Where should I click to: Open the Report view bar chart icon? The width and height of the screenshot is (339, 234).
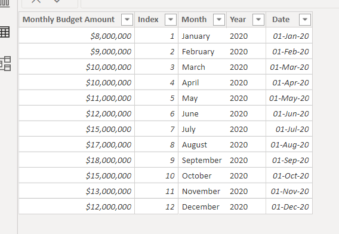(5, 3)
